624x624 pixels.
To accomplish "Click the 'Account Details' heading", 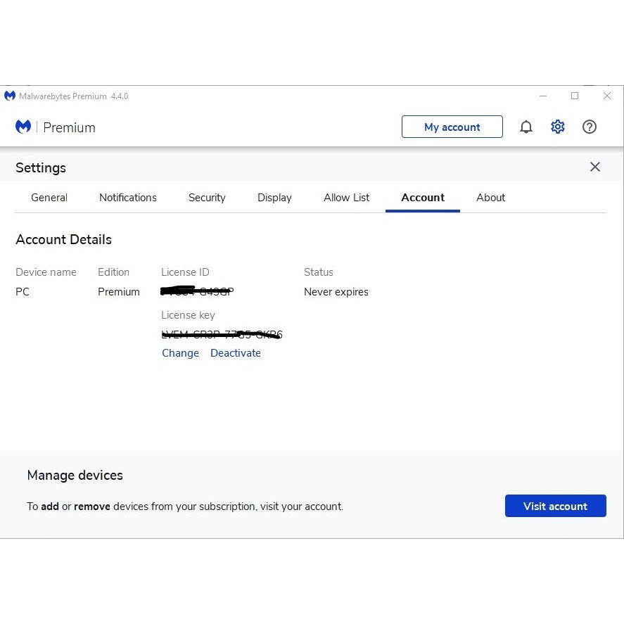I will pos(64,240).
